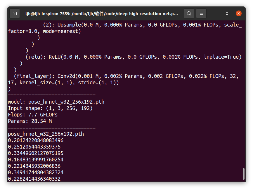The width and height of the screenshot is (253, 190).
Task: Click the scrollbar handle on the right
Action: tap(244, 174)
